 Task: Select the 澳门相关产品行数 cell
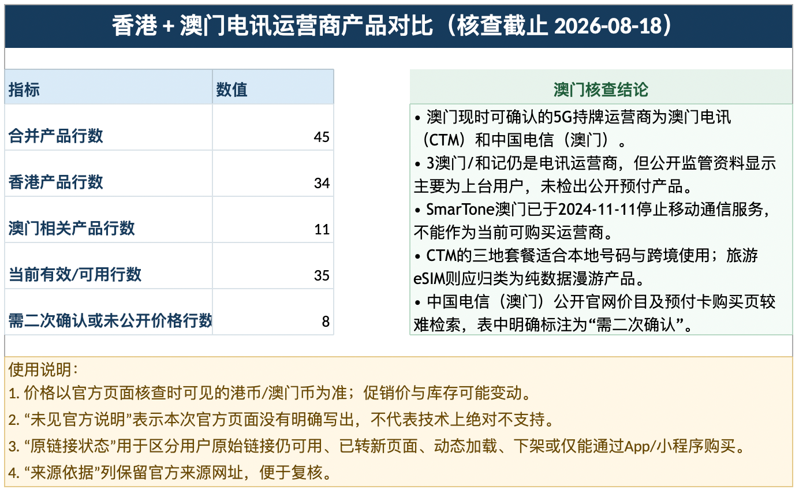(109, 220)
